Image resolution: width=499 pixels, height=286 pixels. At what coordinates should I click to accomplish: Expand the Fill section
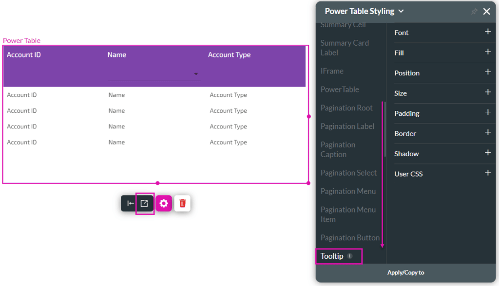pos(487,52)
